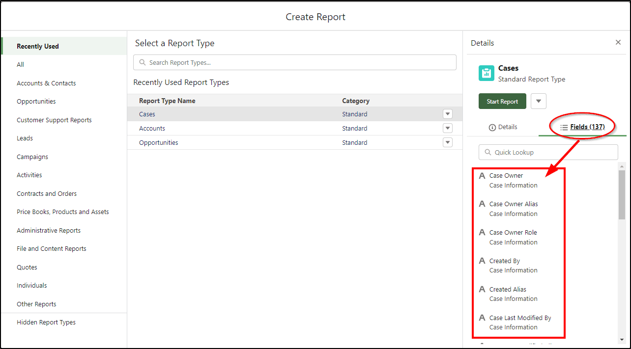Select Opportunities in the left sidebar
The height and width of the screenshot is (349, 631).
click(64, 101)
